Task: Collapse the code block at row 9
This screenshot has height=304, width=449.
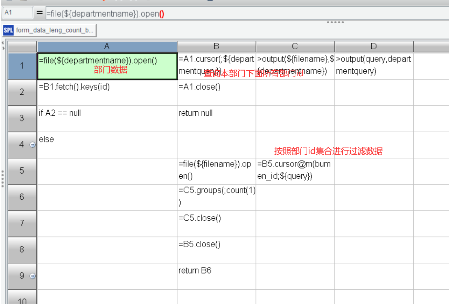Action: pos(33,276)
